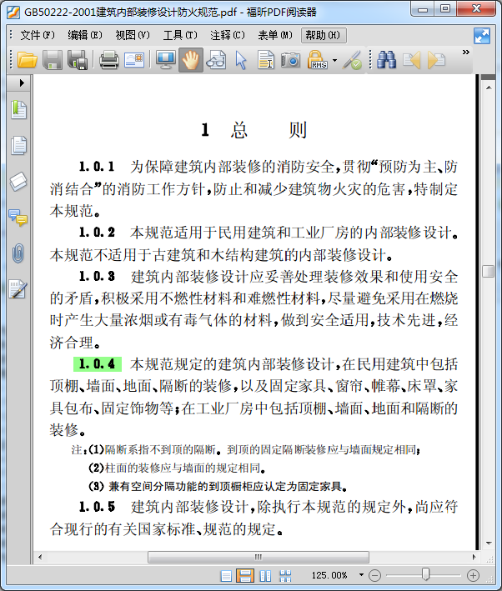
Task: Switch to continuous page view
Action: tap(245, 576)
